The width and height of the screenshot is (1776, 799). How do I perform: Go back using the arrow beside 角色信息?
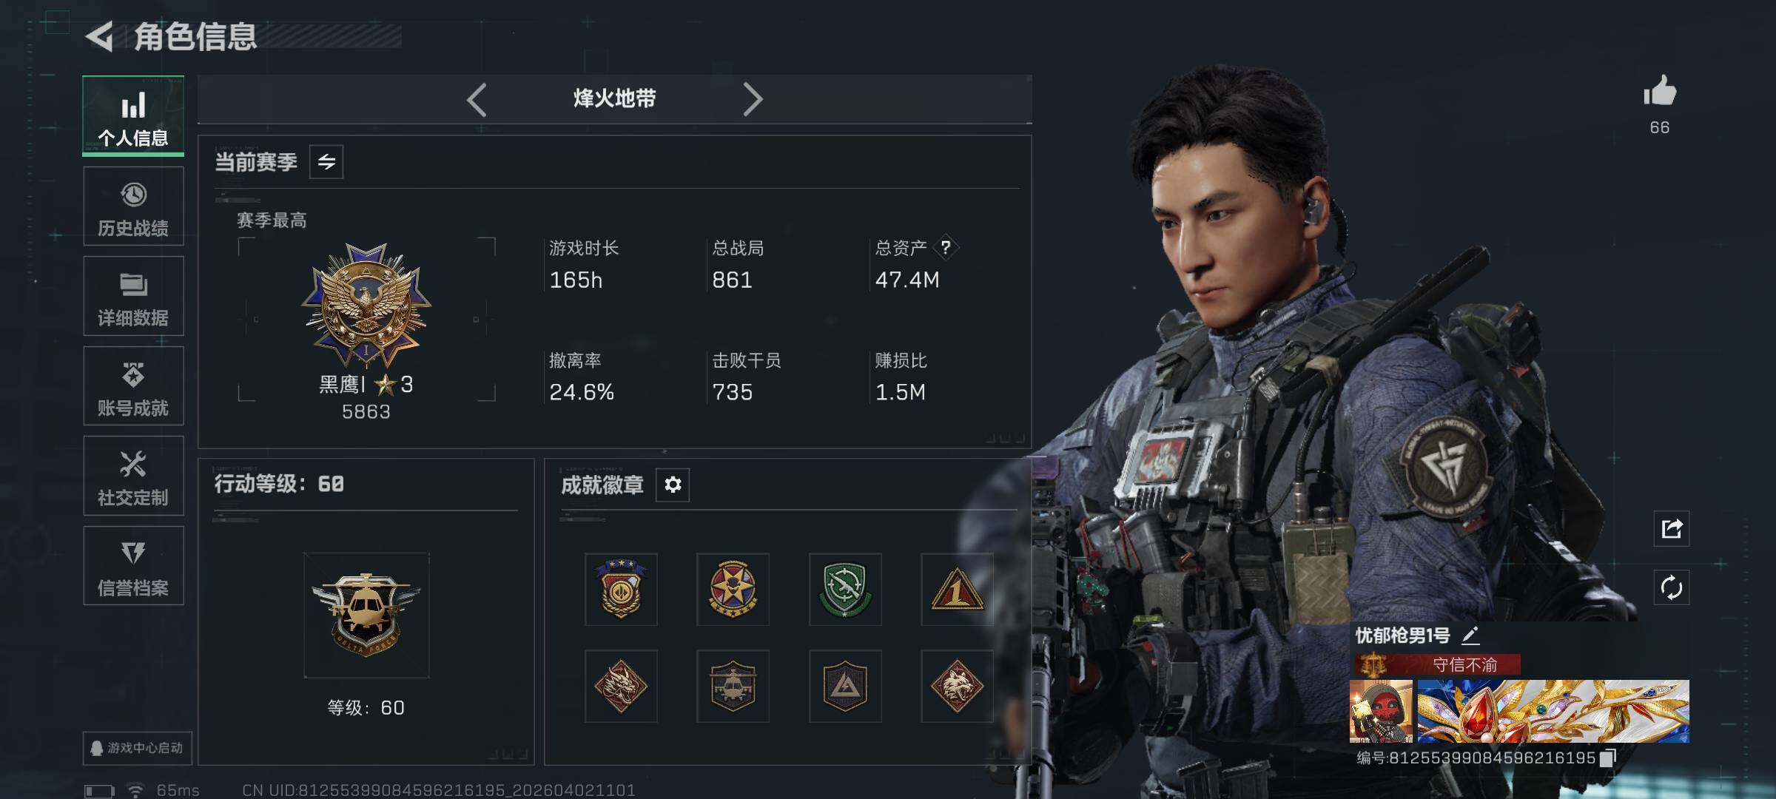(x=100, y=36)
